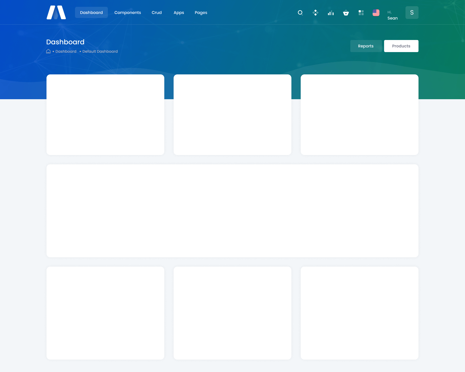Open the user avatar with letter S
Viewport: 465px width, 372px height.
(x=412, y=13)
